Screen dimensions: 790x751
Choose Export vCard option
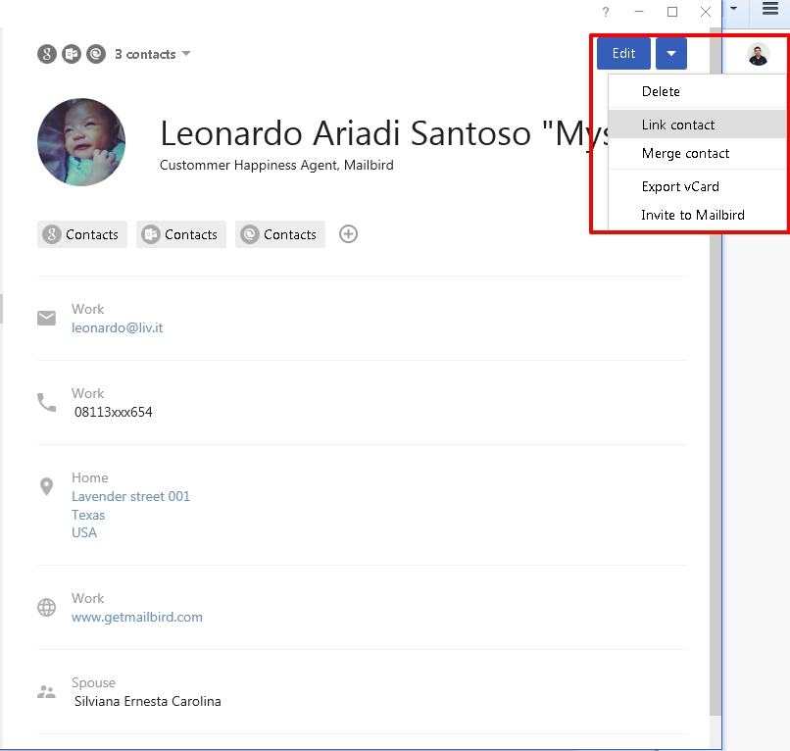pos(697,186)
